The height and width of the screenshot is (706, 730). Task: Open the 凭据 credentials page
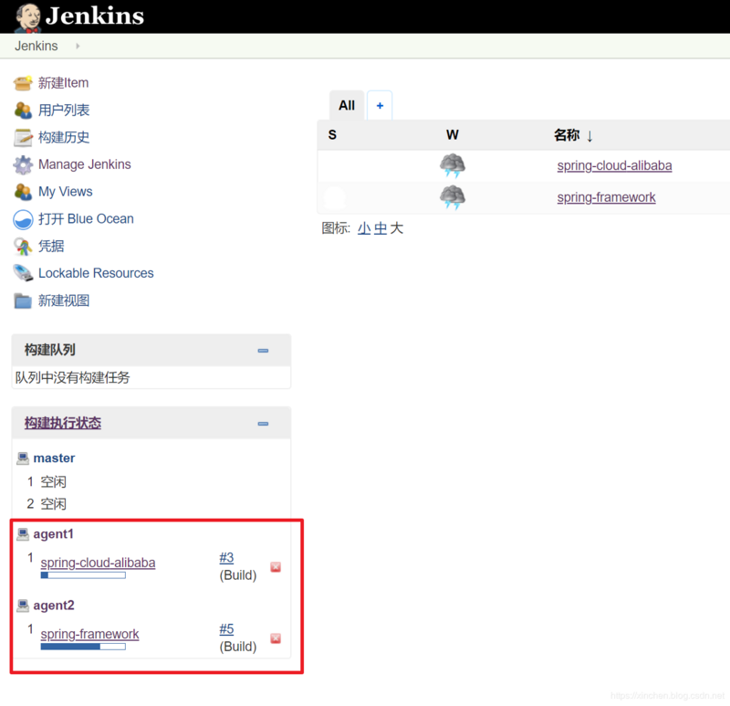[52, 246]
